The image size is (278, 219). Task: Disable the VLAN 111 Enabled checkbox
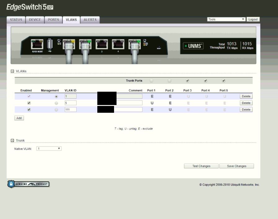29,110
